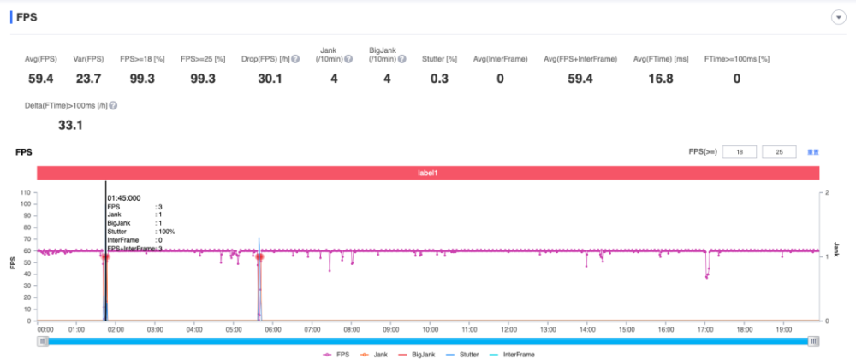Collapse the FPS panel with the top-right arrow
Image resolution: width=856 pixels, height=359 pixels.
838,18
